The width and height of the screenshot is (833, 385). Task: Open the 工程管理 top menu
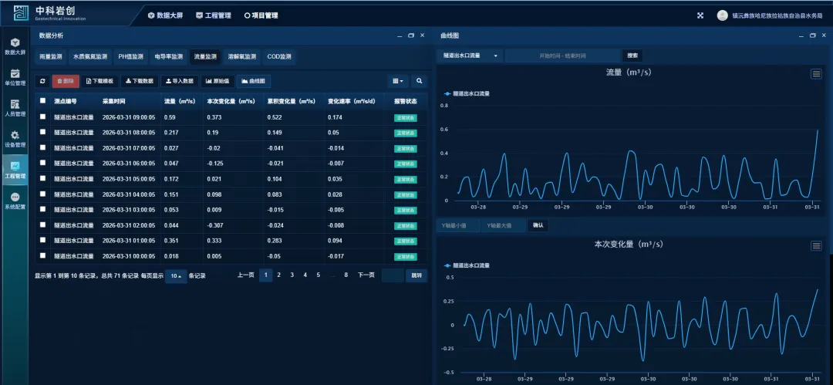(x=213, y=15)
